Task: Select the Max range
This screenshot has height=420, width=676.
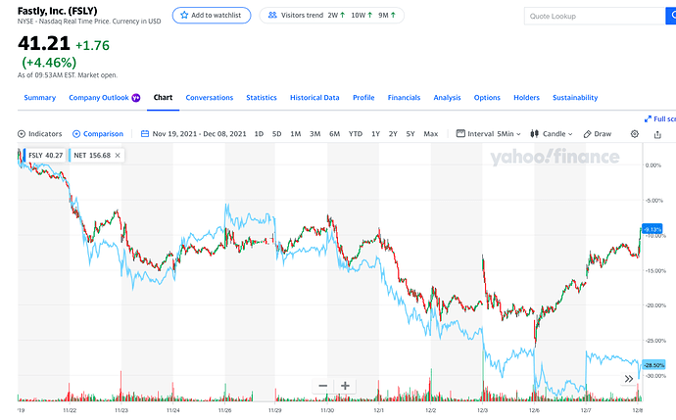Action: (431, 134)
